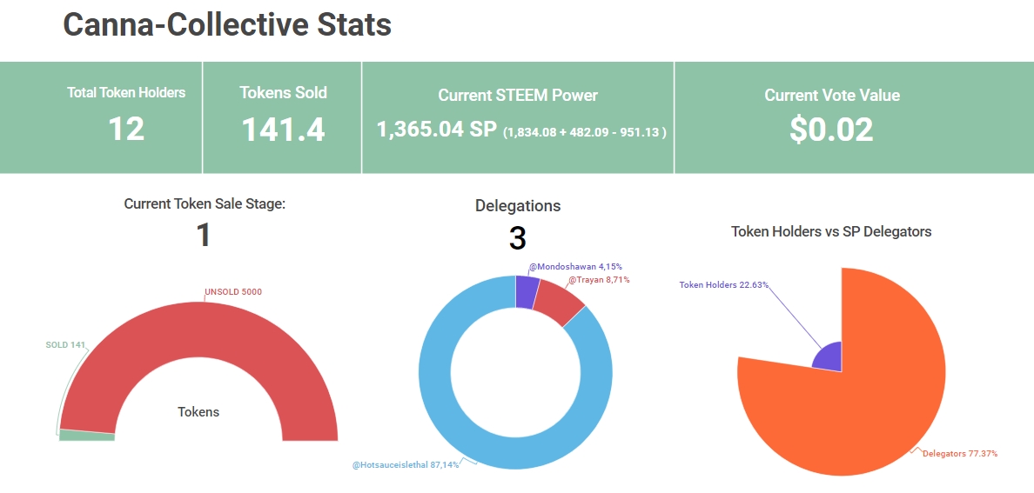Click the purple Mondoshawan donut segment
Screen dimensions: 1034x493
coord(527,291)
